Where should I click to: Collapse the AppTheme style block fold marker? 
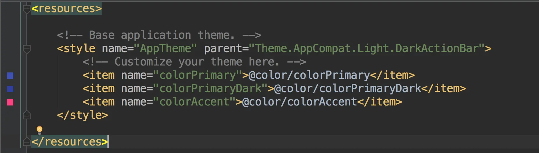tap(27, 49)
